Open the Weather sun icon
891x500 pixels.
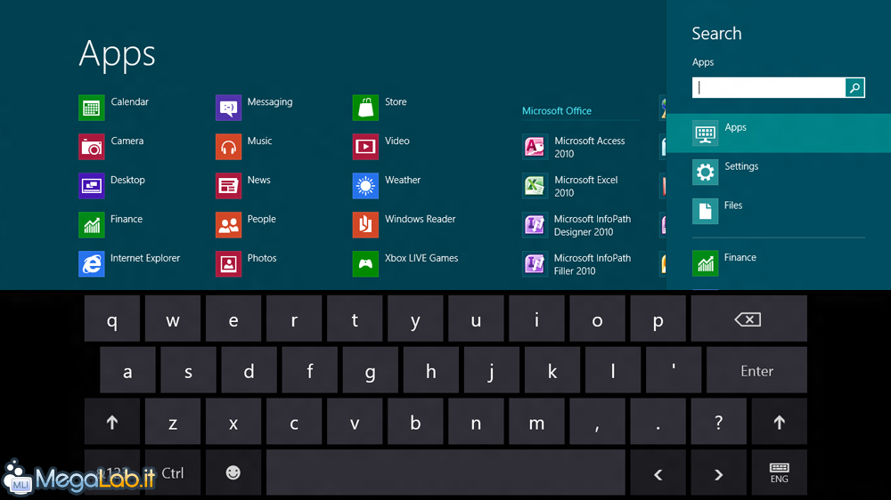pos(365,186)
